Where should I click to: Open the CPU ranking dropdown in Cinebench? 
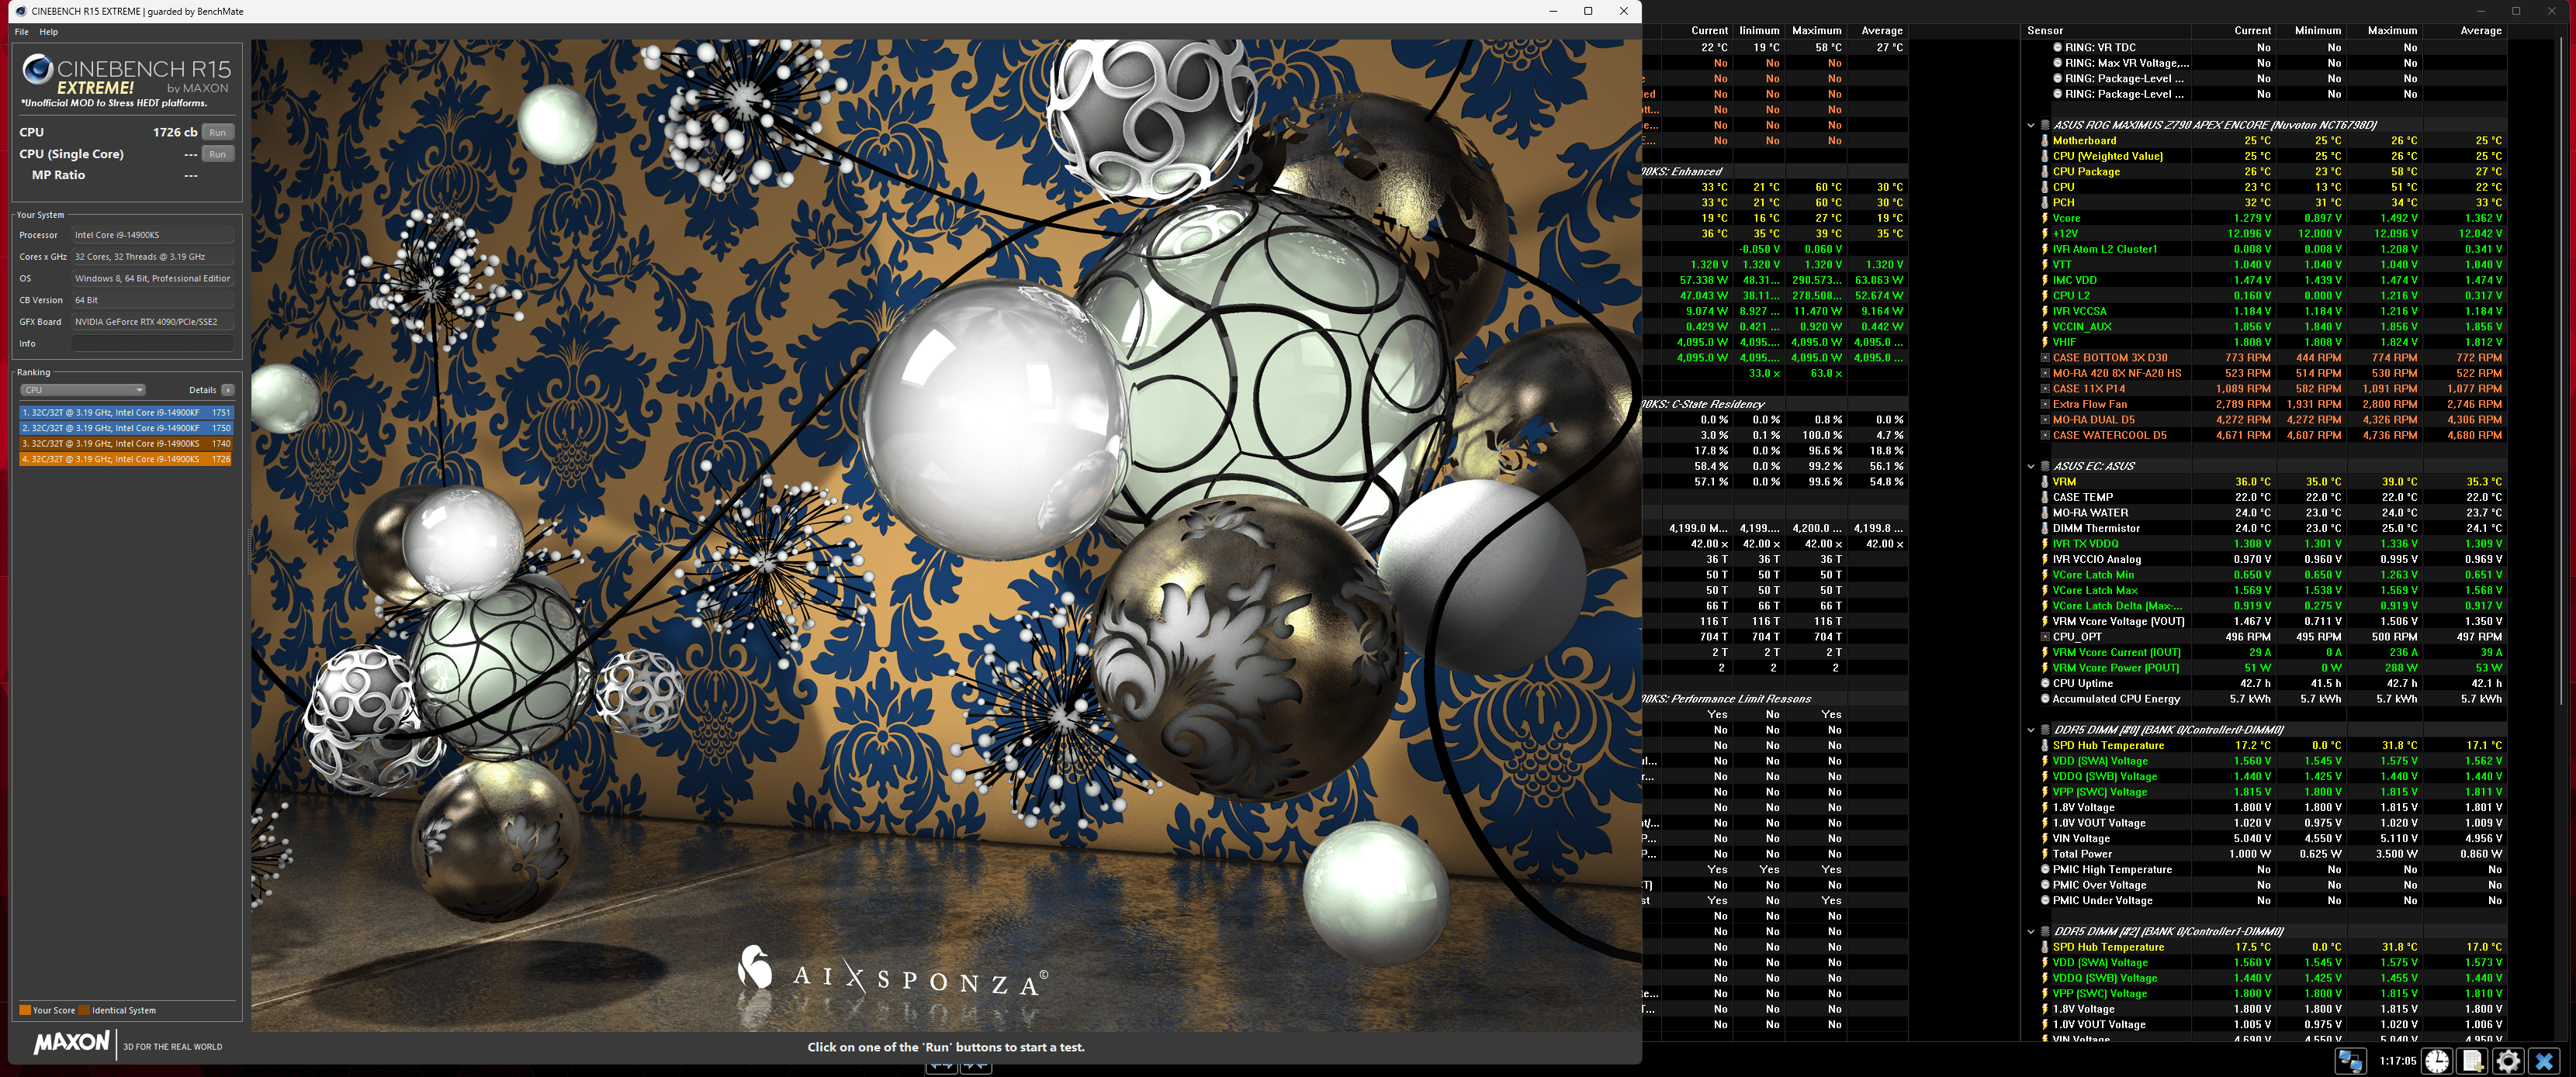pyautogui.click(x=83, y=390)
